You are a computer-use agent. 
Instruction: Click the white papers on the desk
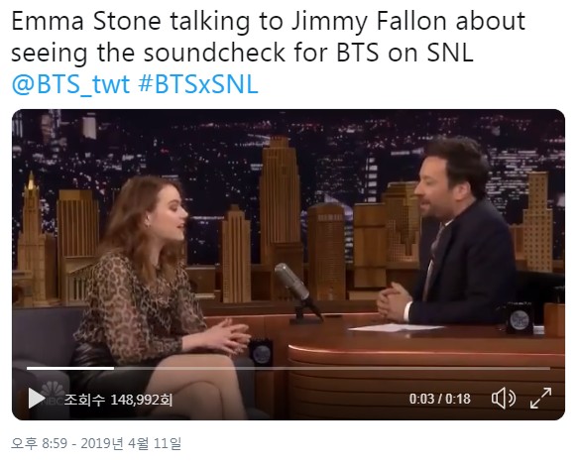coord(397,327)
